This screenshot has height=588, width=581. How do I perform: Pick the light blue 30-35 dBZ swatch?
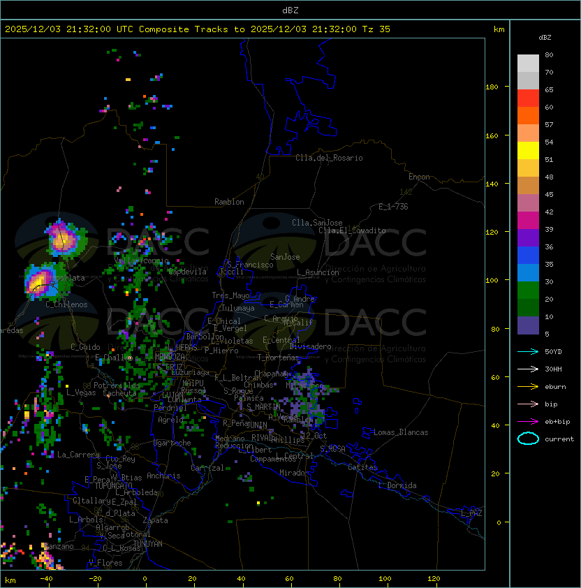tap(528, 273)
